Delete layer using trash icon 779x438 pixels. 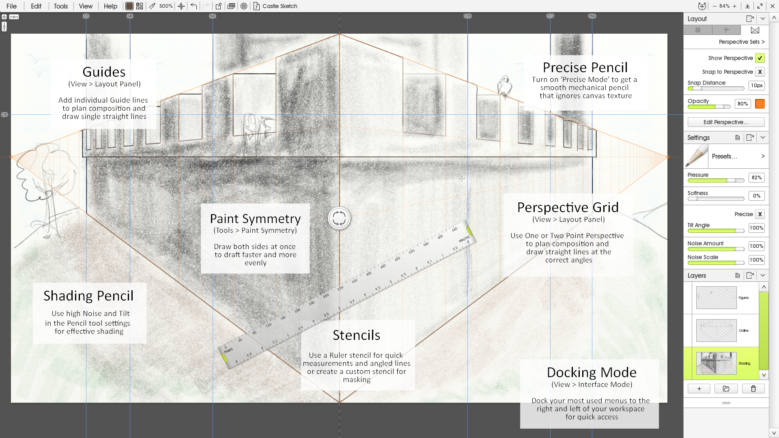[x=753, y=389]
